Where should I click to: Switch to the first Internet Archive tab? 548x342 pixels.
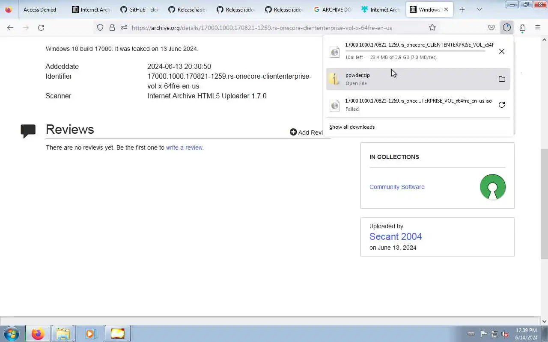tap(91, 9)
